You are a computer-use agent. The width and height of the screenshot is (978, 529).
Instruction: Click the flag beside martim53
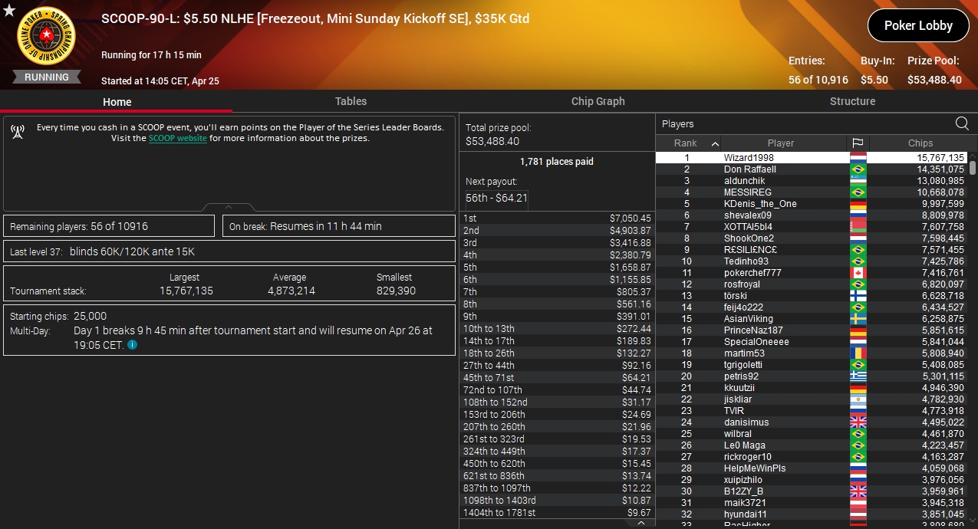tap(858, 353)
